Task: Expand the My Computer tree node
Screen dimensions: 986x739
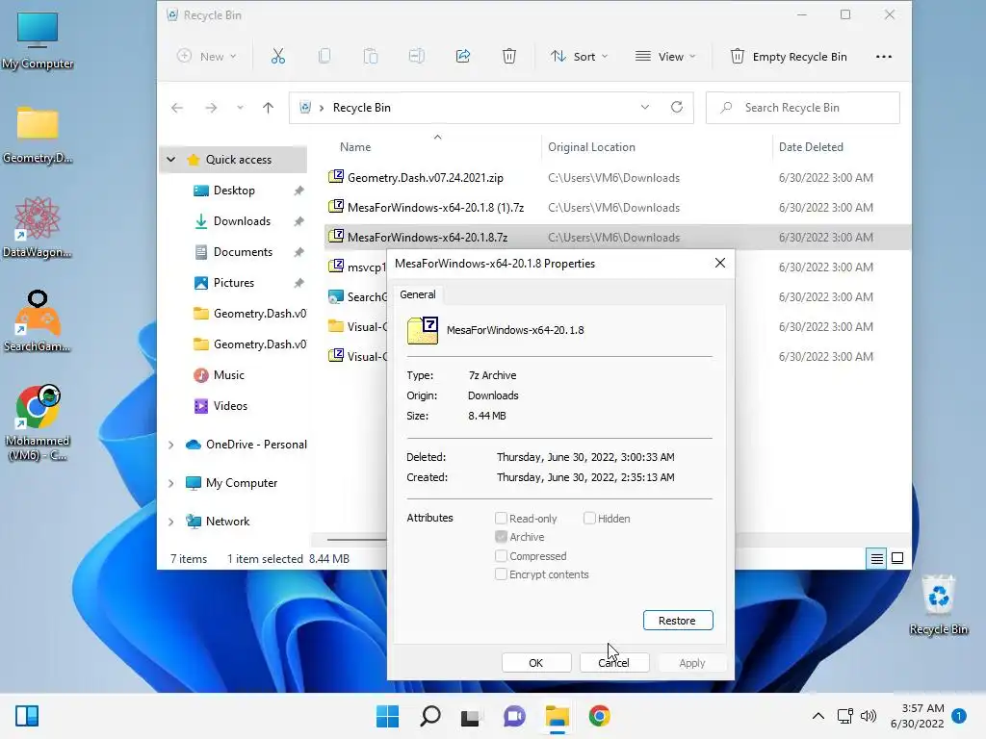Action: [171, 483]
